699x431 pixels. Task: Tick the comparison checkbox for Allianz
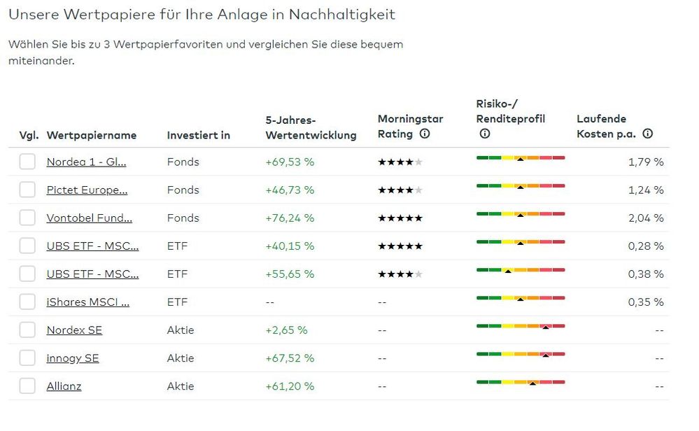[27, 386]
